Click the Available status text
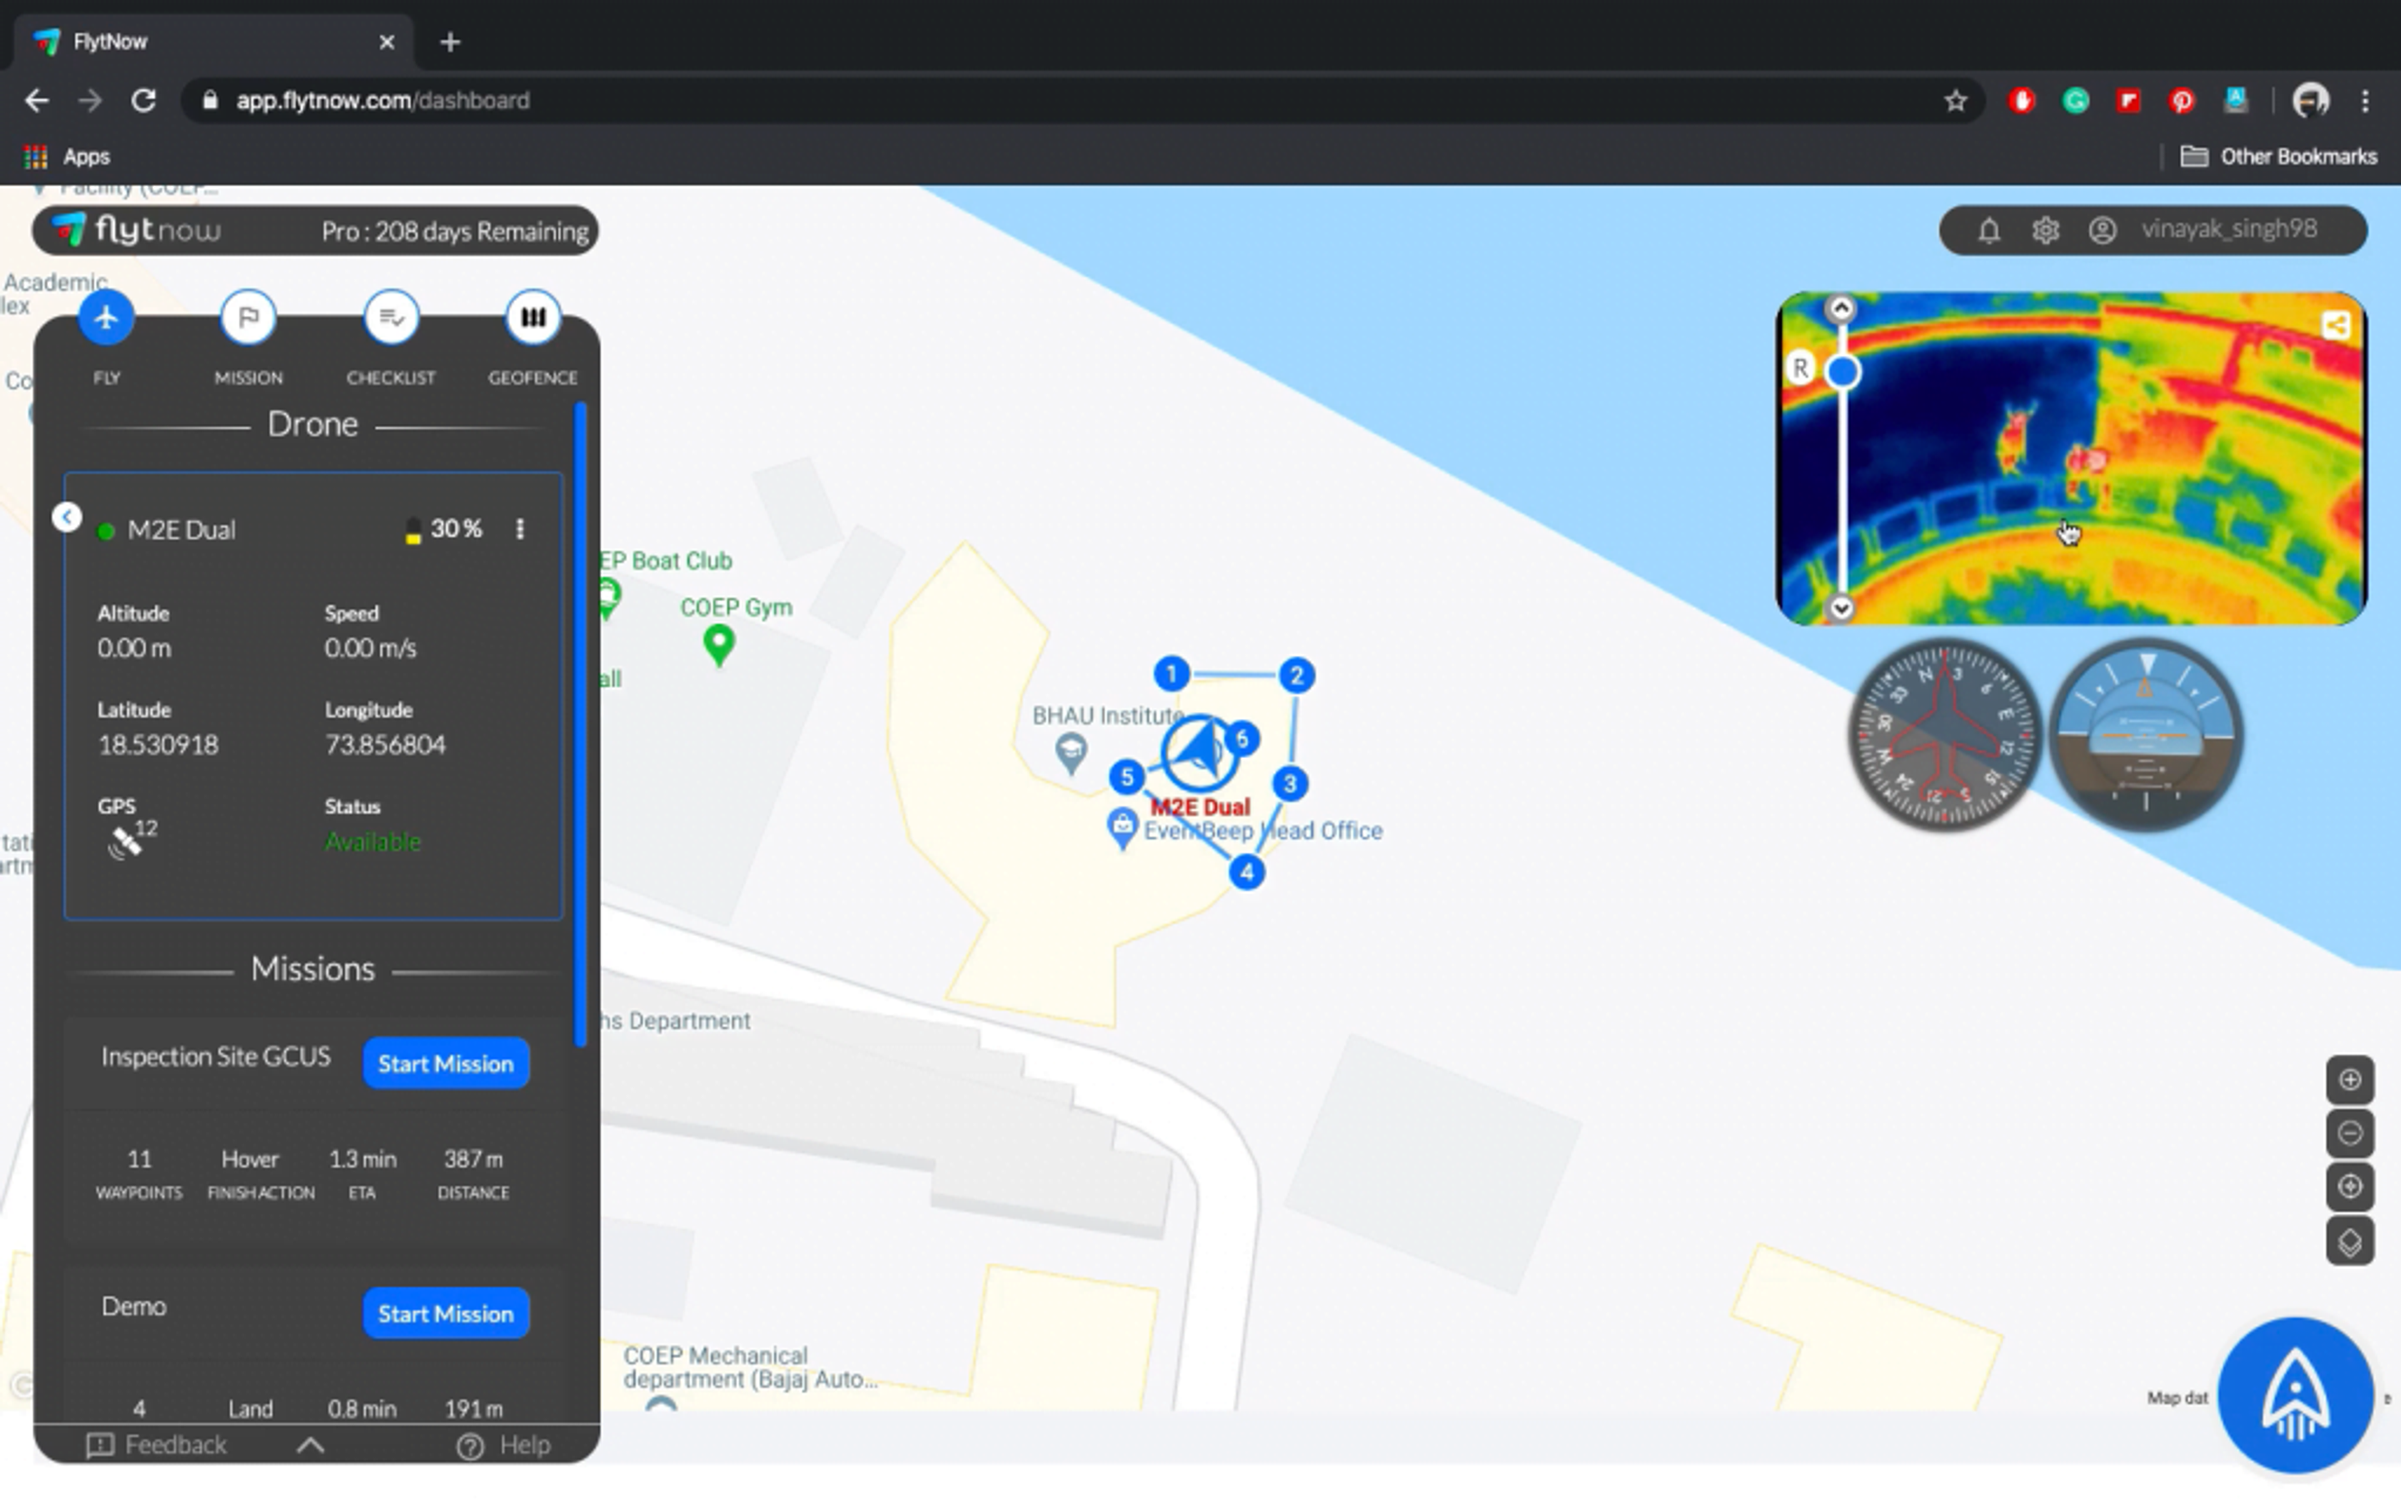The width and height of the screenshot is (2401, 1500). (373, 842)
